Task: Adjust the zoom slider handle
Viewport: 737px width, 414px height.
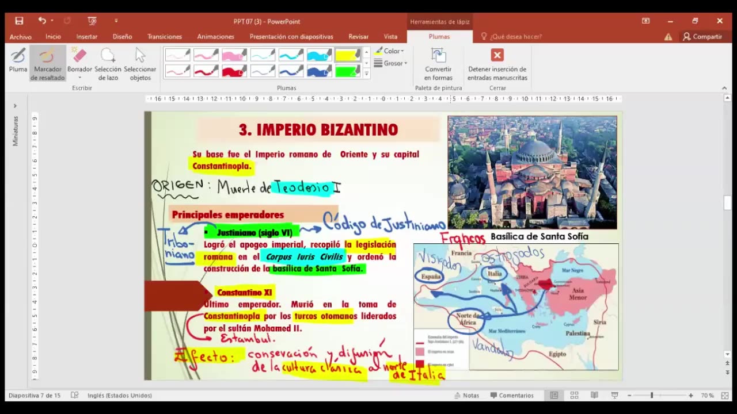Action: point(652,396)
